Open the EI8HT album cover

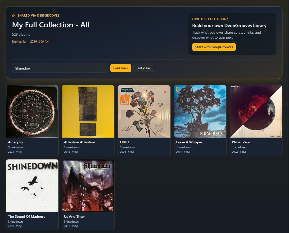coord(144,111)
